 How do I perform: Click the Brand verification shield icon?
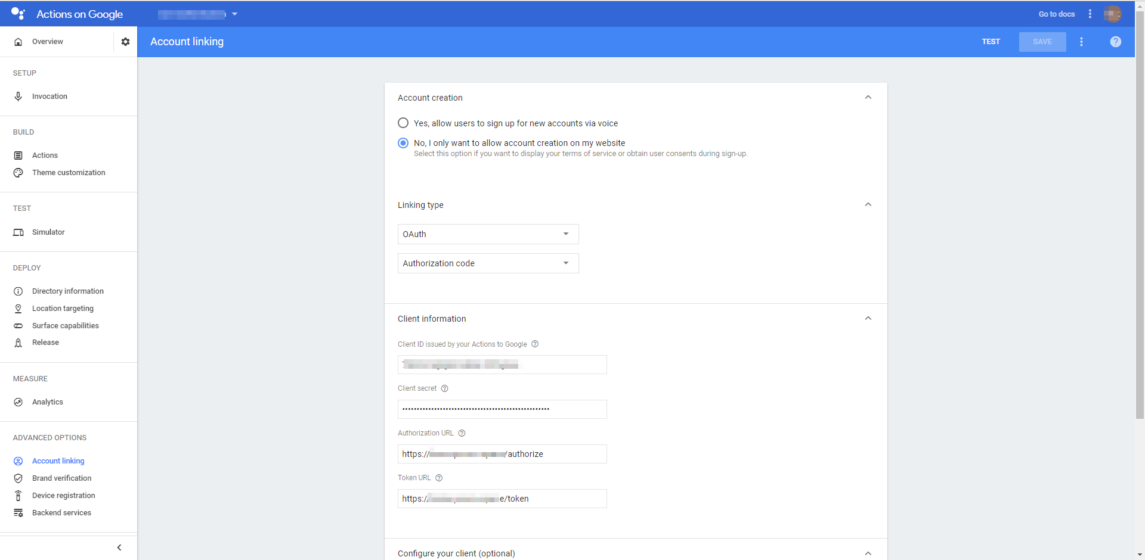pos(18,478)
